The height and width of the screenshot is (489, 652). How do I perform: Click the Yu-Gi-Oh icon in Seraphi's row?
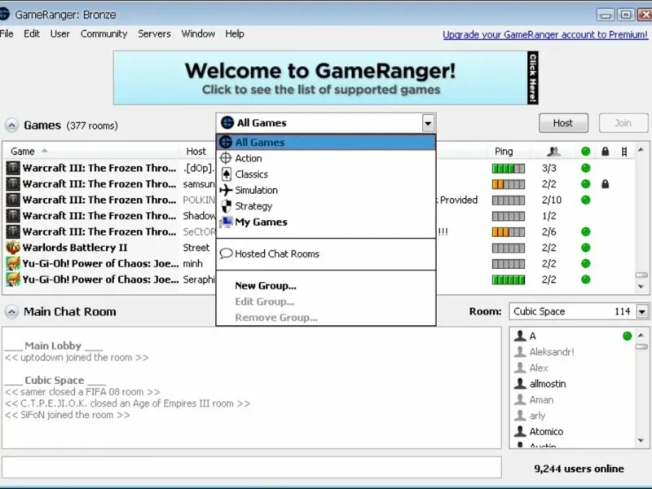(13, 280)
